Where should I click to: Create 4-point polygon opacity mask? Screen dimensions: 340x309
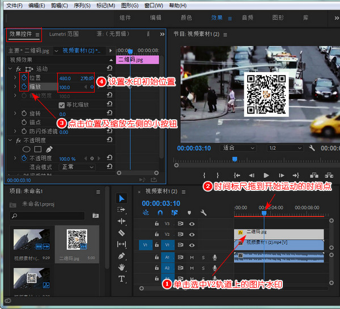tap(38, 149)
